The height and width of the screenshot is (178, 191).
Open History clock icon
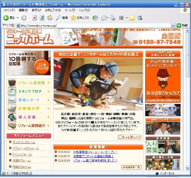pos(95,18)
